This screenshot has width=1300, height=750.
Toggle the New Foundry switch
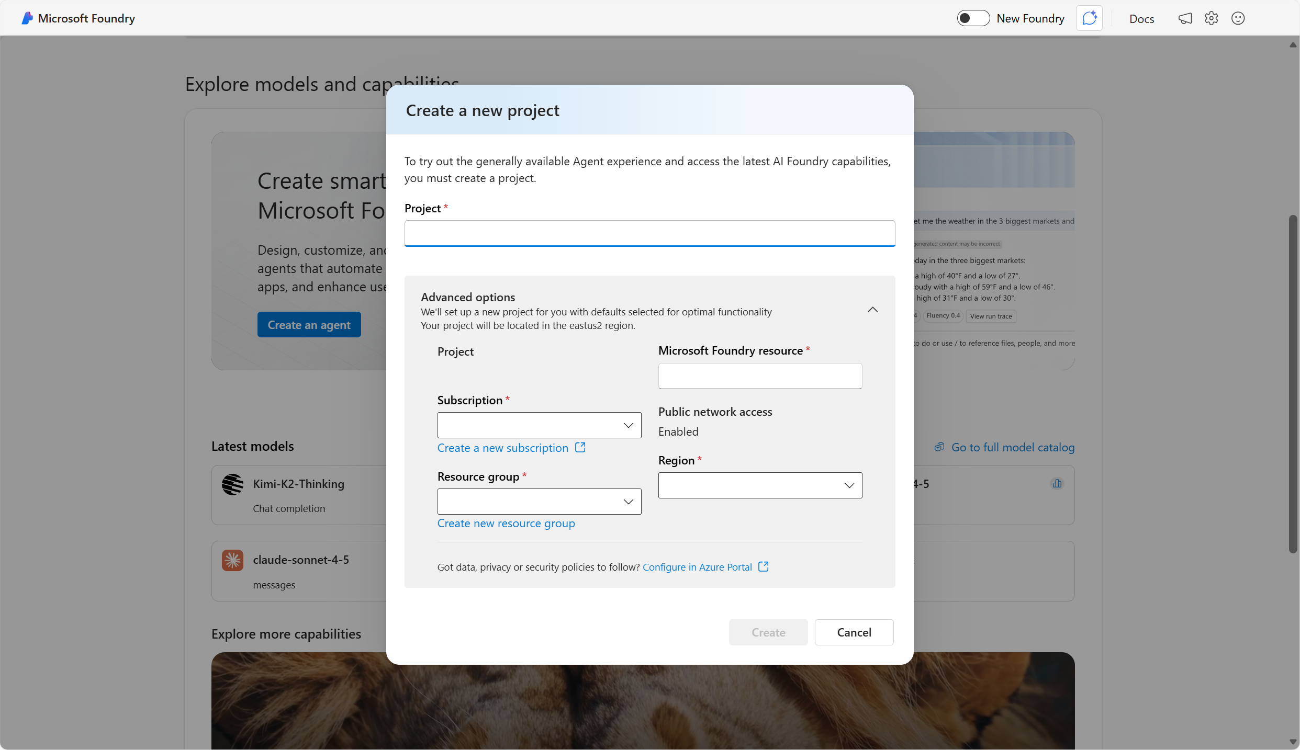click(973, 18)
